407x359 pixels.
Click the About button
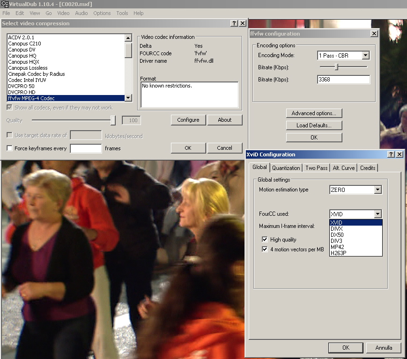pos(225,120)
